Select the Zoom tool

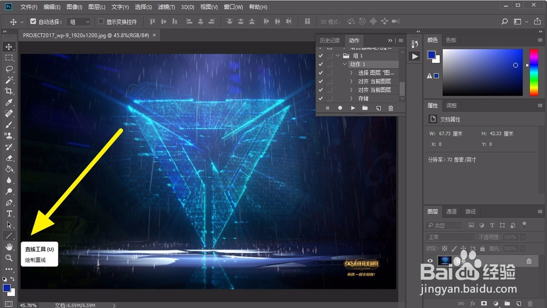(x=9, y=258)
